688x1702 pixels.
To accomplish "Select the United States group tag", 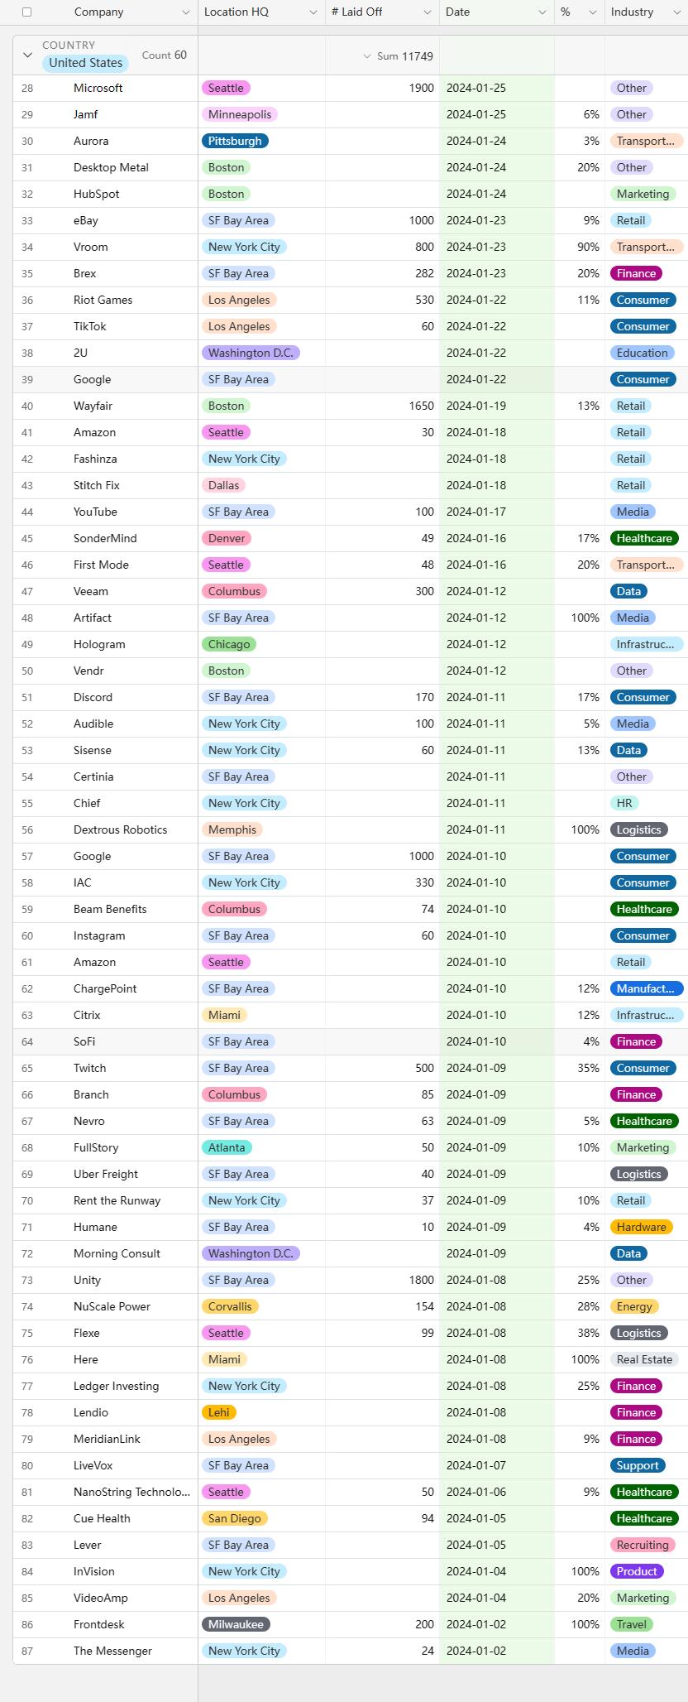I will point(85,63).
